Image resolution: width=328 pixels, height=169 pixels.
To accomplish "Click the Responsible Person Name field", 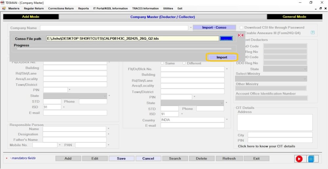I will (x=74, y=129).
